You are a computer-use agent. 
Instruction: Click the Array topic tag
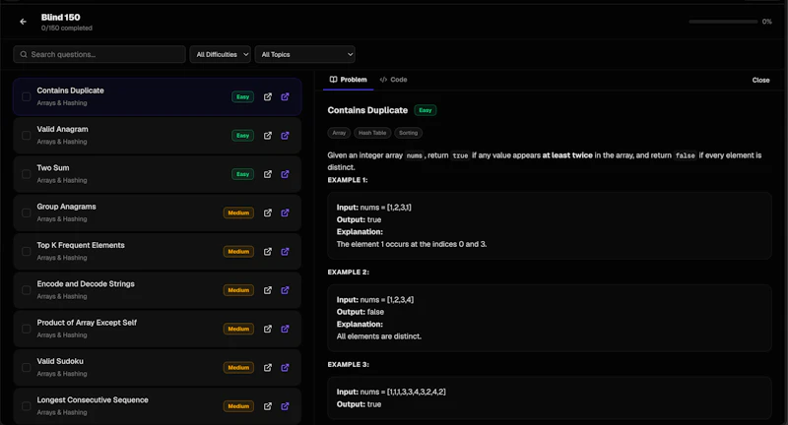pos(339,133)
